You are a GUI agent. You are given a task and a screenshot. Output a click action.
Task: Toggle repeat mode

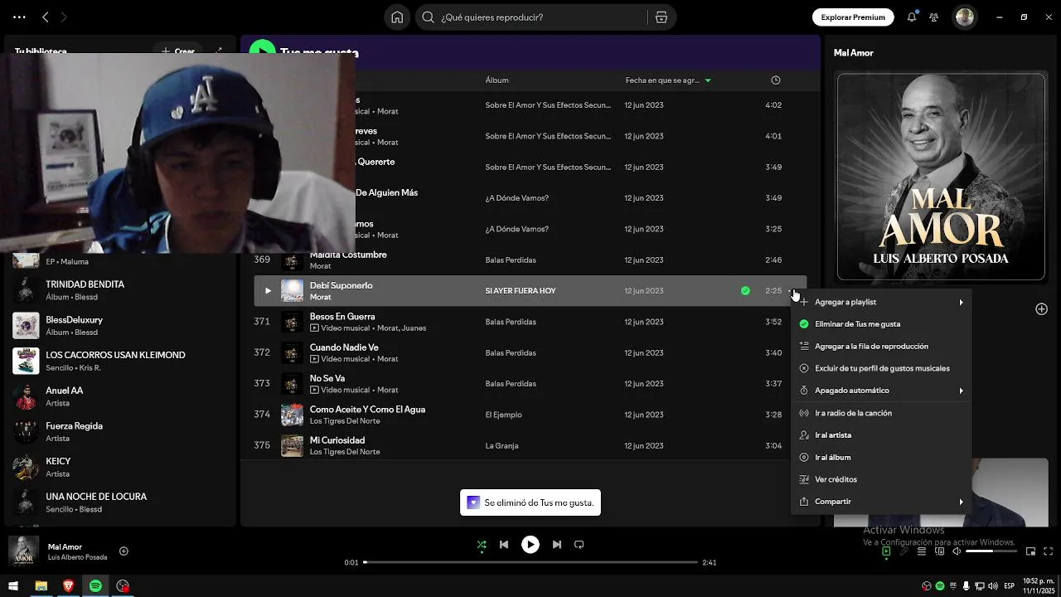coord(579,545)
